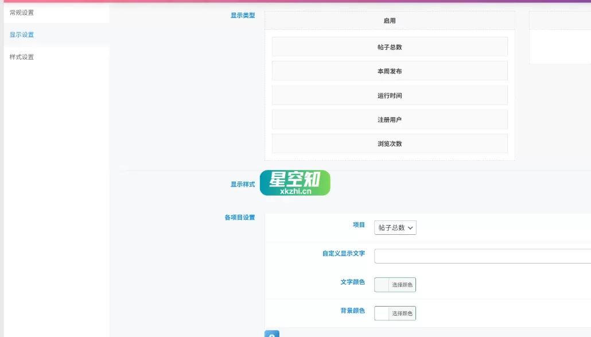The width and height of the screenshot is (591, 337).
Task: Select the 浏览次数 item
Action: [x=390, y=144]
